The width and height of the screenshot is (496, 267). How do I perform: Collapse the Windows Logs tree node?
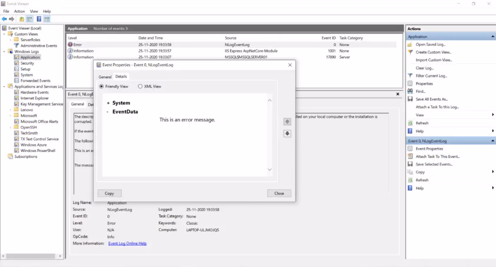(x=5, y=52)
